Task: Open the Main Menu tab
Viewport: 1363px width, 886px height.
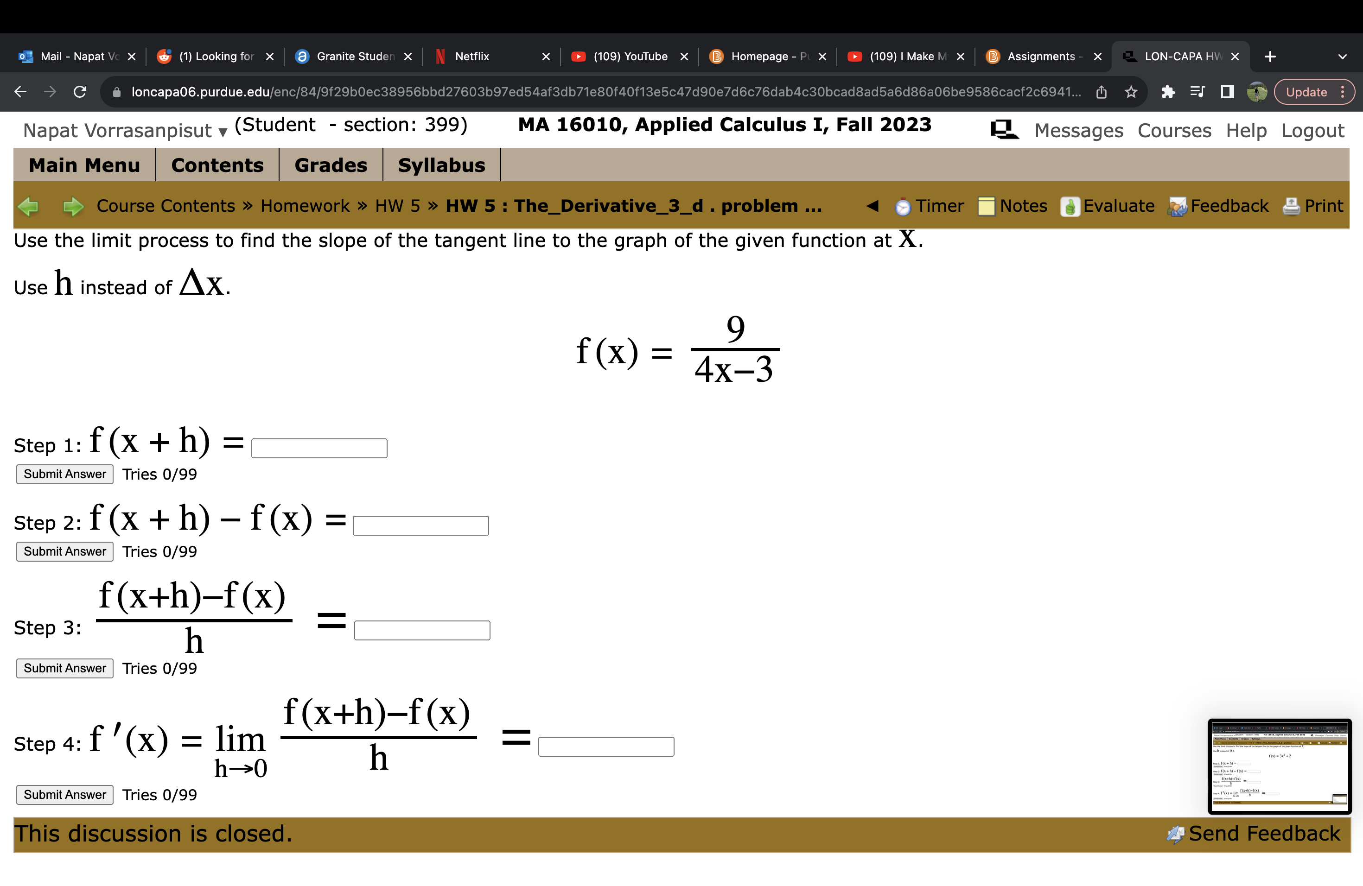Action: [x=84, y=165]
